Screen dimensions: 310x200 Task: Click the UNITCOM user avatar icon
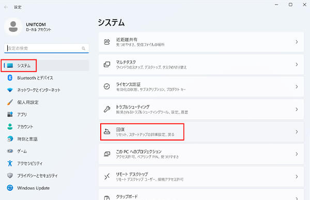coord(13,27)
